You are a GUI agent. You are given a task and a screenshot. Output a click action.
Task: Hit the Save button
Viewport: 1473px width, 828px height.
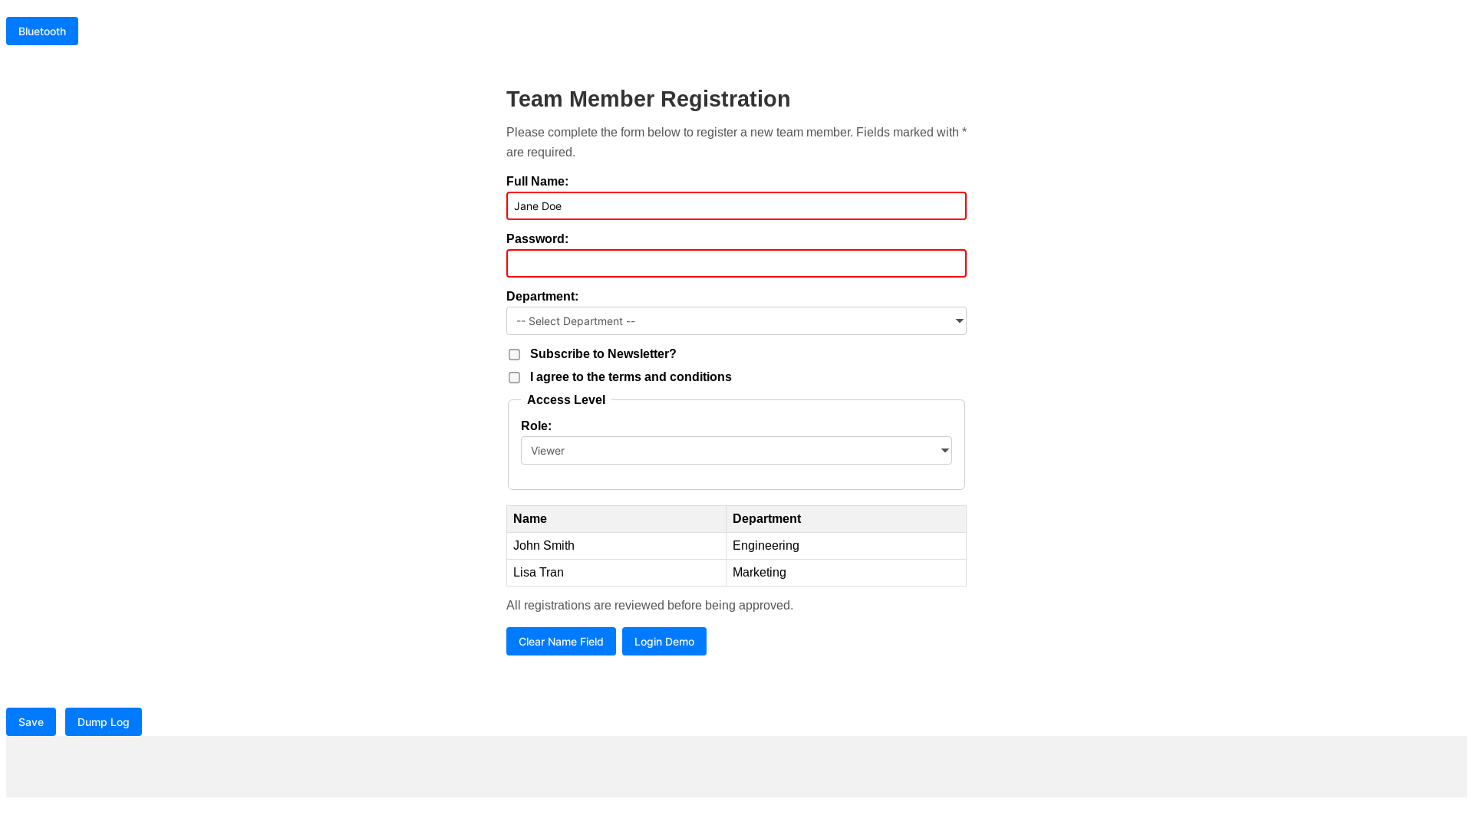coord(31,722)
